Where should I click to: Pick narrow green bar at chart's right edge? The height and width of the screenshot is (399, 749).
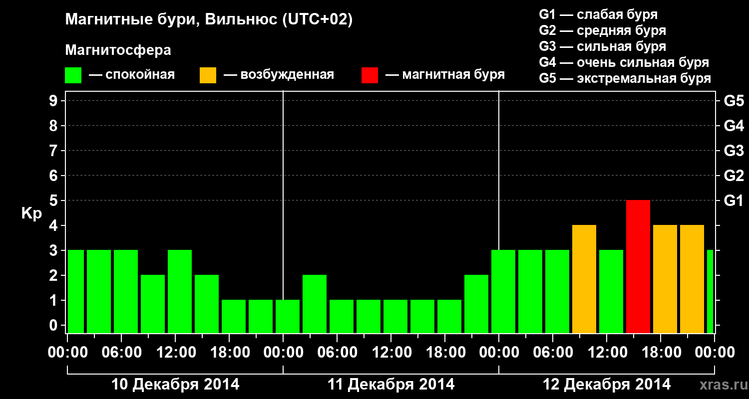(710, 291)
